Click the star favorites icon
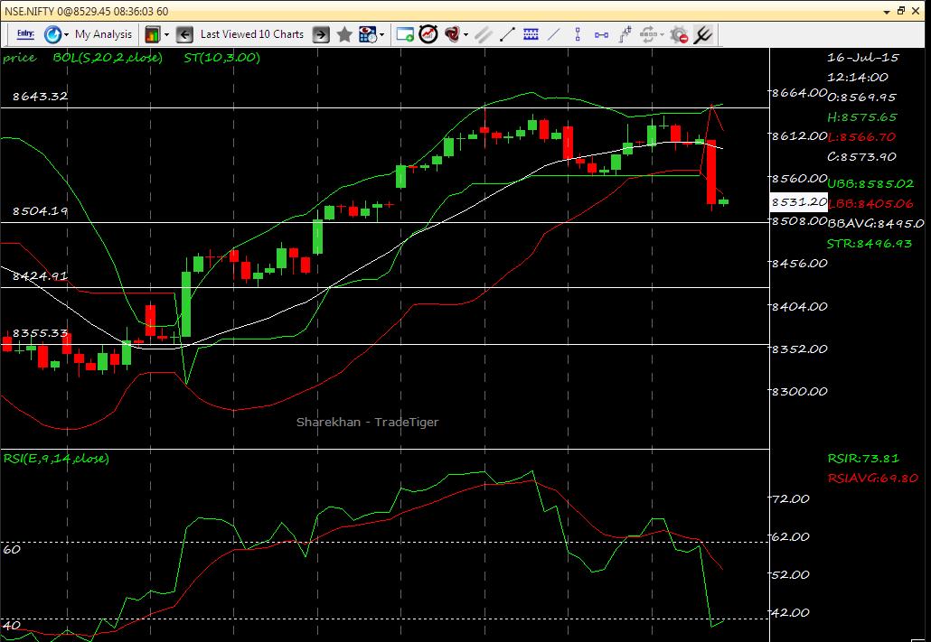This screenshot has height=642, width=931. (x=344, y=34)
